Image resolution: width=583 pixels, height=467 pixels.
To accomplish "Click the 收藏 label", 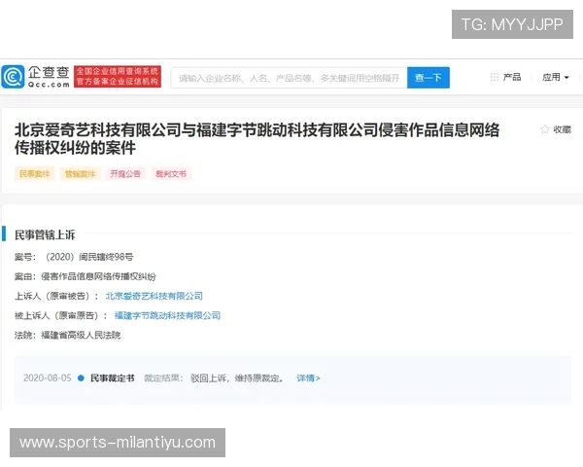I will tap(562, 129).
